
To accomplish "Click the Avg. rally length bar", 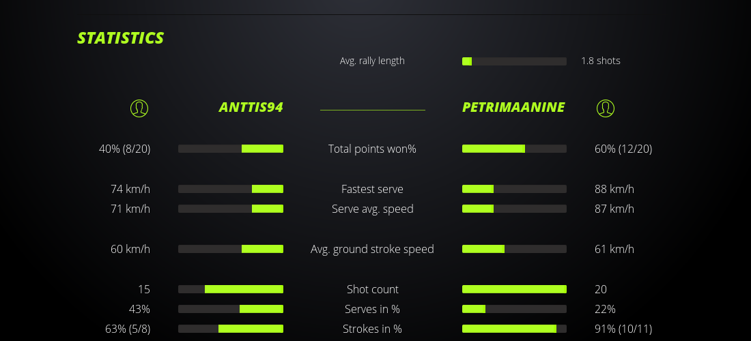I will click(514, 61).
